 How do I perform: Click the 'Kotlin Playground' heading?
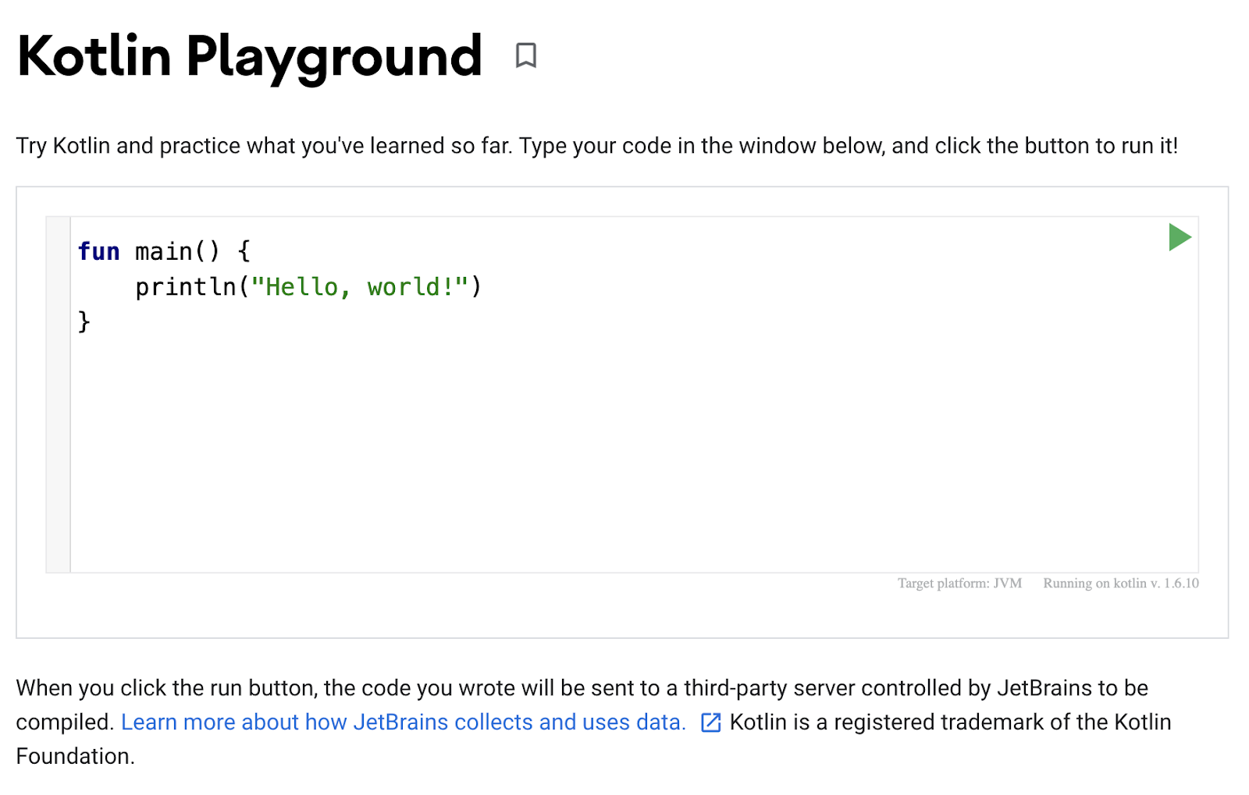250,56
